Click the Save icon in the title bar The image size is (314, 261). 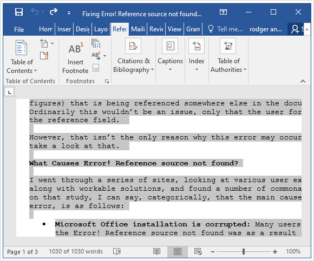point(19,12)
